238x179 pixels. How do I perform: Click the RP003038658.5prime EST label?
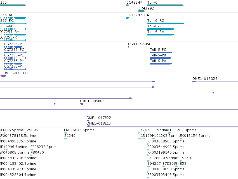coord(166,169)
